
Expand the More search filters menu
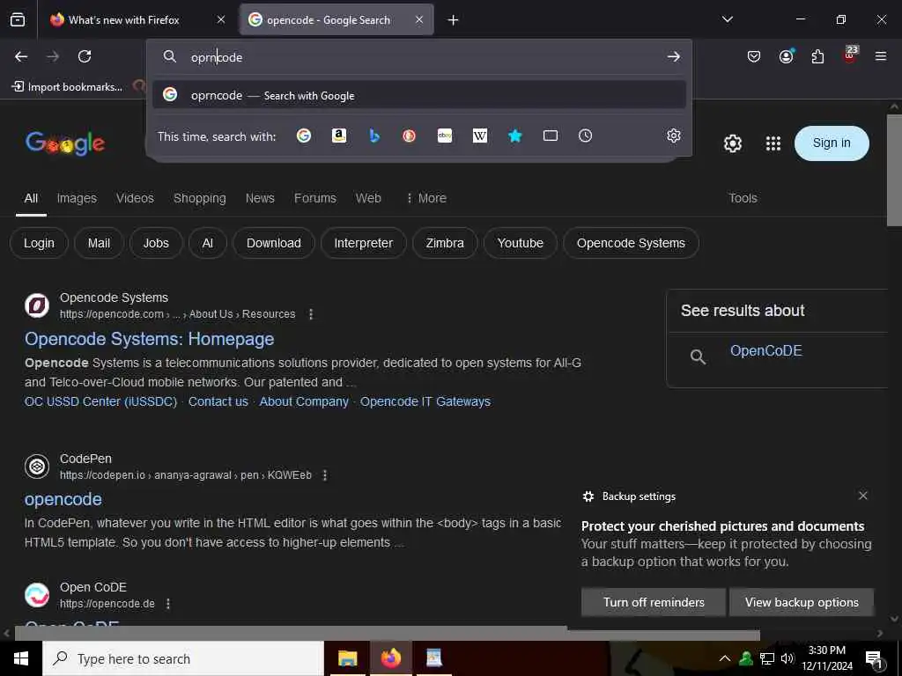426,198
